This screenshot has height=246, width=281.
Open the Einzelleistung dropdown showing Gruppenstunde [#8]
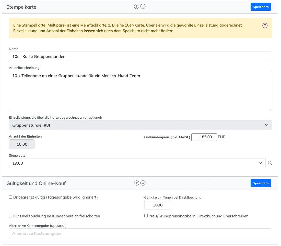click(x=140, y=125)
